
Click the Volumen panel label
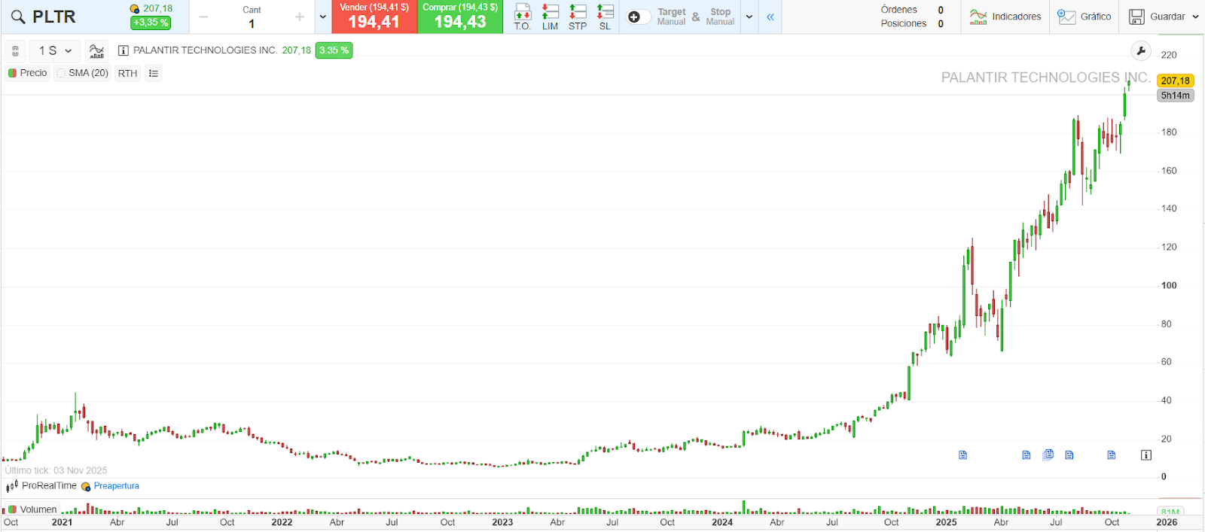[38, 509]
